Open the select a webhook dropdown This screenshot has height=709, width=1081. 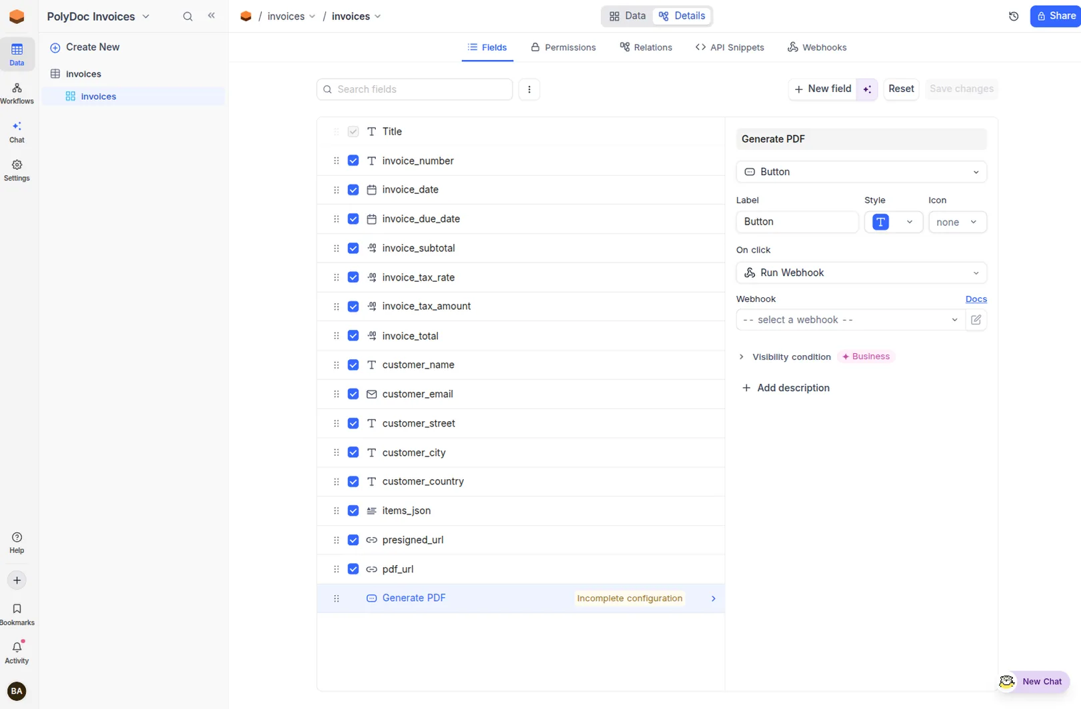pyautogui.click(x=850, y=320)
